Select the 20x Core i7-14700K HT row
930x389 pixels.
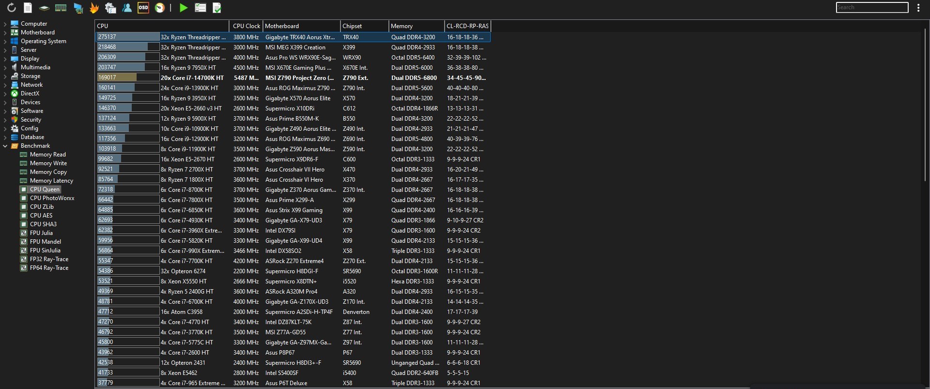293,78
